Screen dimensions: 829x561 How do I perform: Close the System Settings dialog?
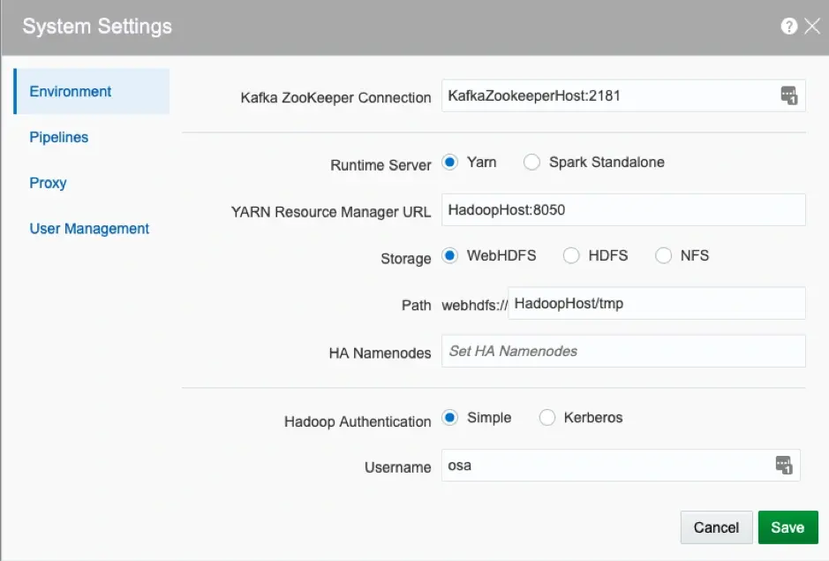[x=812, y=26]
